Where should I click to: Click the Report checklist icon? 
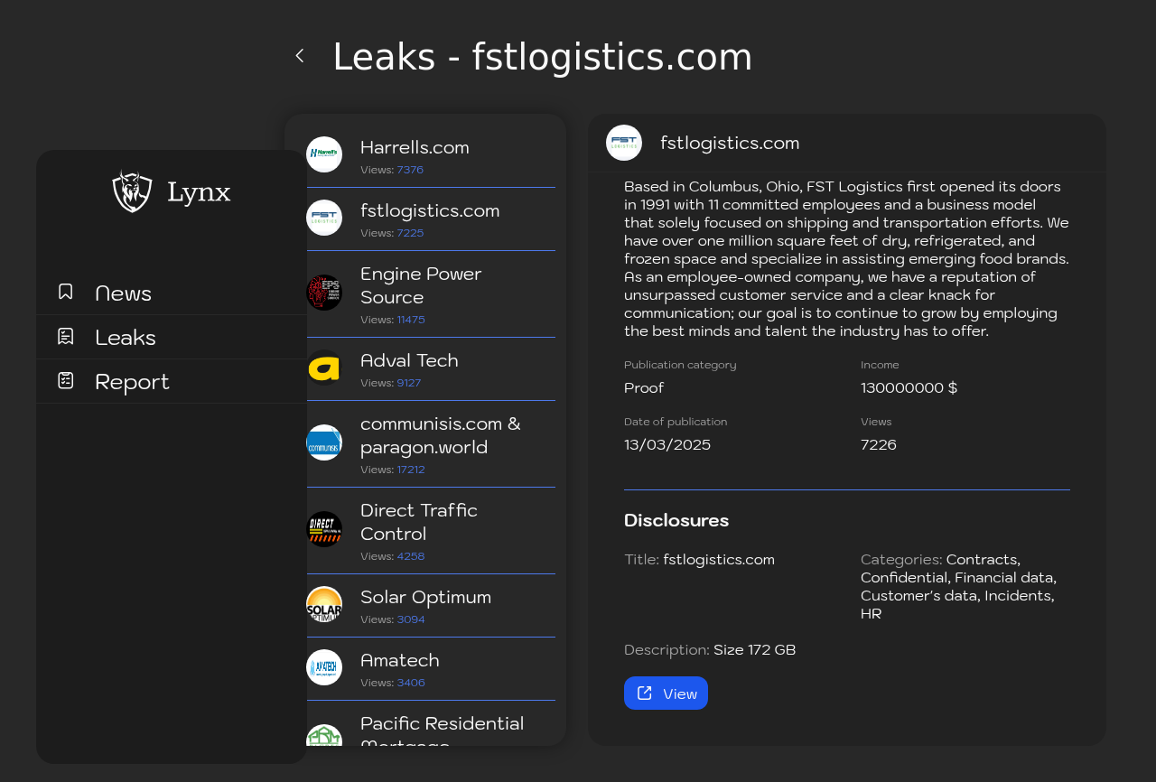[x=66, y=380]
